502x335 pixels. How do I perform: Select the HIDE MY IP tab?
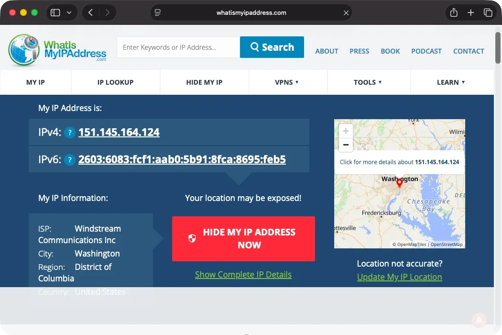click(x=204, y=82)
